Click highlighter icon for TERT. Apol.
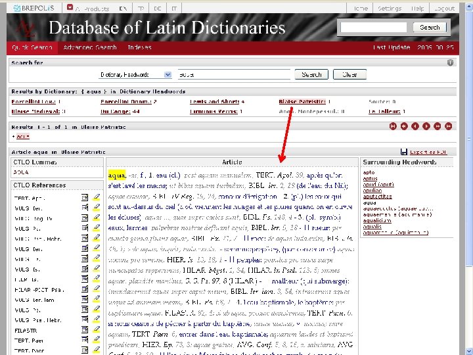473x355 pixels. pos(96,197)
